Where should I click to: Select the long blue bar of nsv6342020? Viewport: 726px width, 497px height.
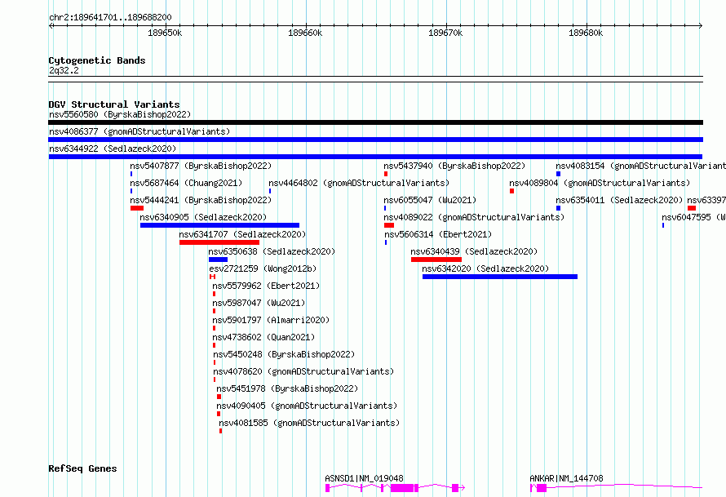coord(500,277)
